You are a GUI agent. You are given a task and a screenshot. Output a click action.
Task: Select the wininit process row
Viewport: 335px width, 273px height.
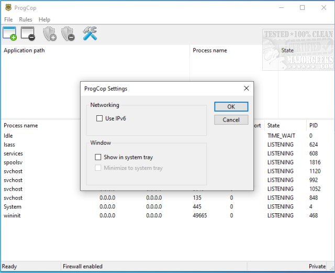tap(167, 215)
